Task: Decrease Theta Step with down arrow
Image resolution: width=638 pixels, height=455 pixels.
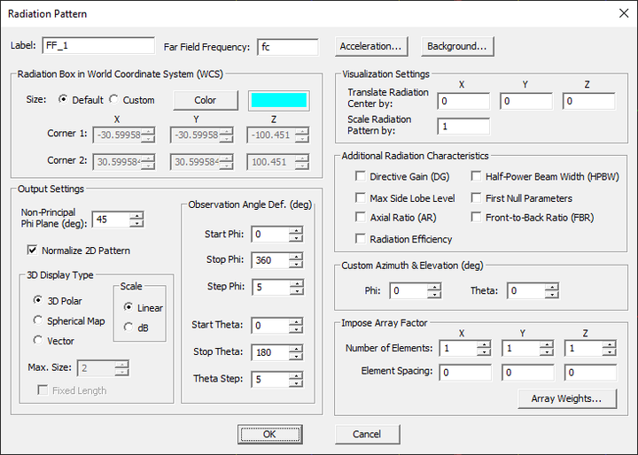Action: point(296,383)
